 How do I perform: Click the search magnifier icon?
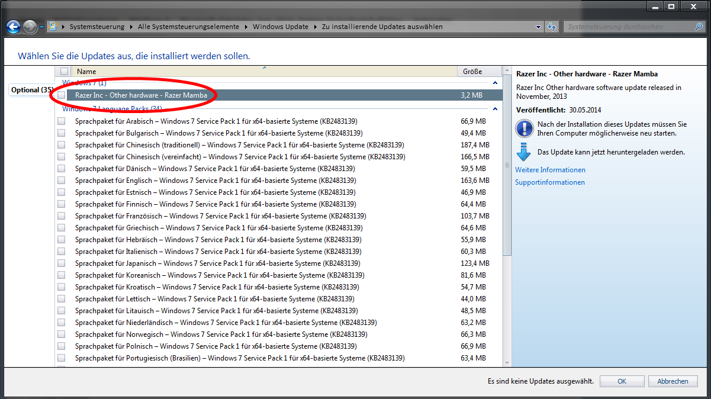click(x=699, y=27)
